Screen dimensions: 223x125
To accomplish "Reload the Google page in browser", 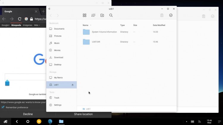I will pos(20,19).
